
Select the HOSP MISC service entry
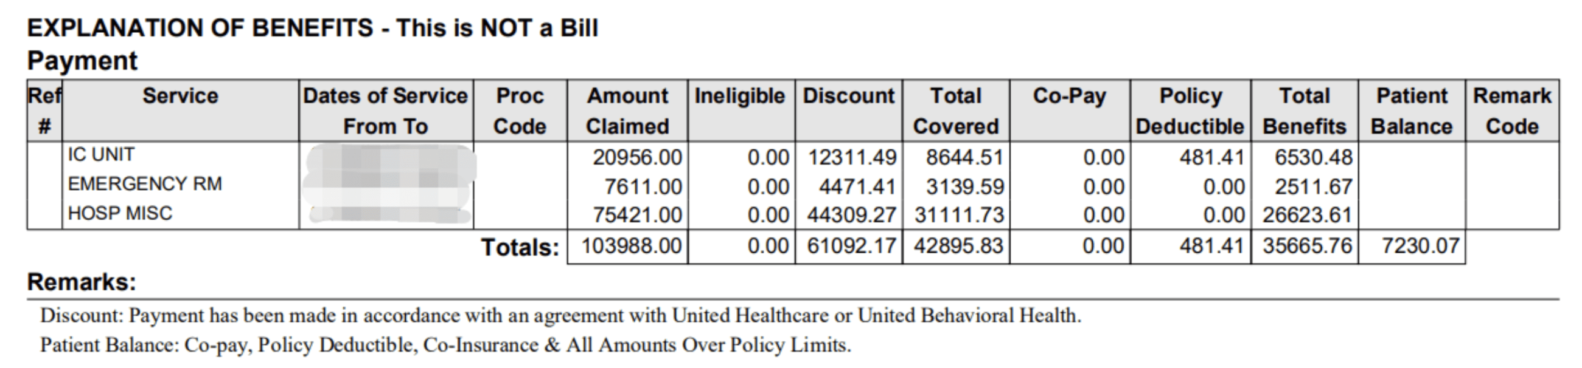(120, 213)
